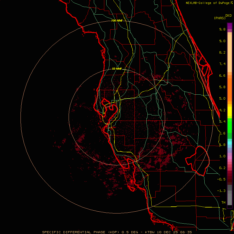The image size is (234, 234).
Task: Click SPECIFIC DIFFERENTIAL PHASE in the caption
Action: coord(74,232)
